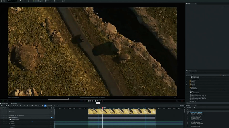Open the Levels dropdown menu
229x128 pixels.
point(189,108)
